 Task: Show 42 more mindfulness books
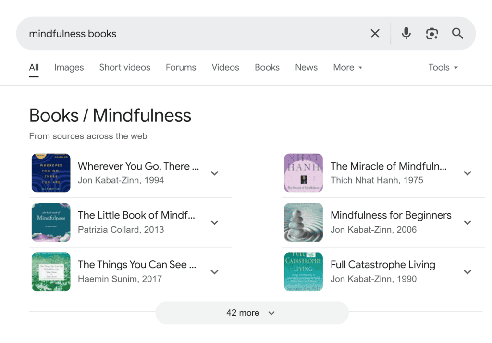click(x=251, y=313)
